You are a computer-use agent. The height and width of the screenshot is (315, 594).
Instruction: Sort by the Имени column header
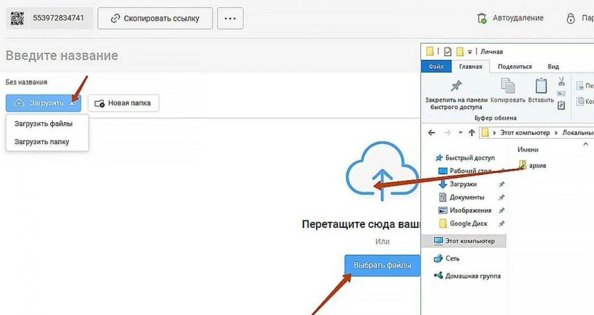coord(528,149)
